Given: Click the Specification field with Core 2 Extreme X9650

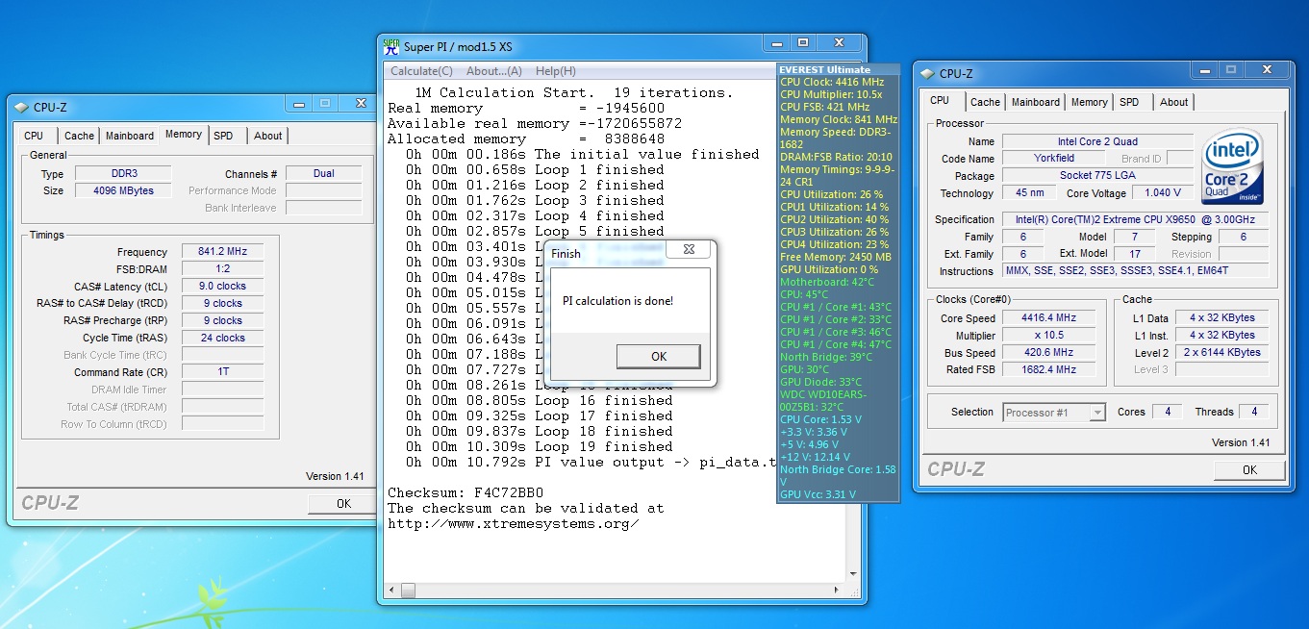Looking at the screenshot, I should [x=1135, y=220].
